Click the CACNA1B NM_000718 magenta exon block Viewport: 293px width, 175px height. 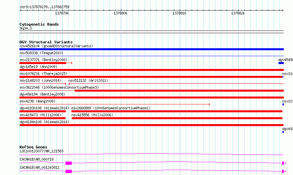(68, 163)
